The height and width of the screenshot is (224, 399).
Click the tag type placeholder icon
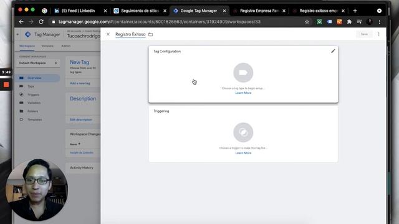point(243,73)
